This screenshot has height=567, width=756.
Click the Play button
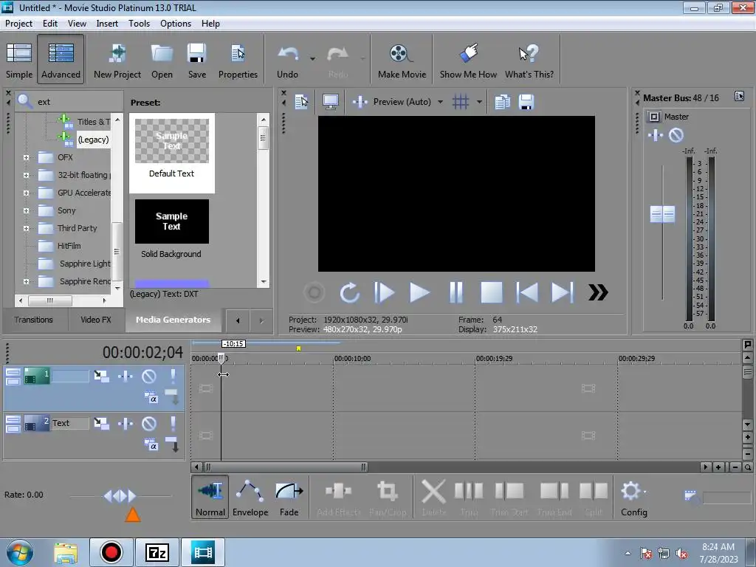pos(419,292)
